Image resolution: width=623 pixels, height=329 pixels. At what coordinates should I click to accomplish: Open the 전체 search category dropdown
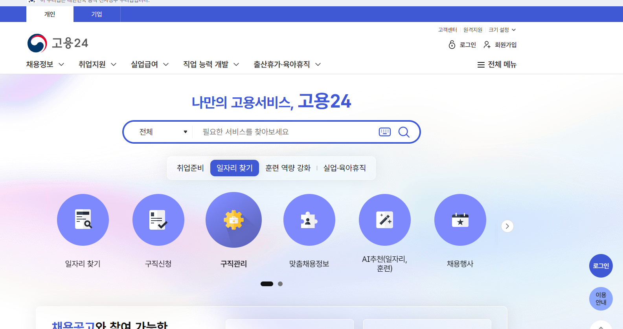(x=163, y=132)
